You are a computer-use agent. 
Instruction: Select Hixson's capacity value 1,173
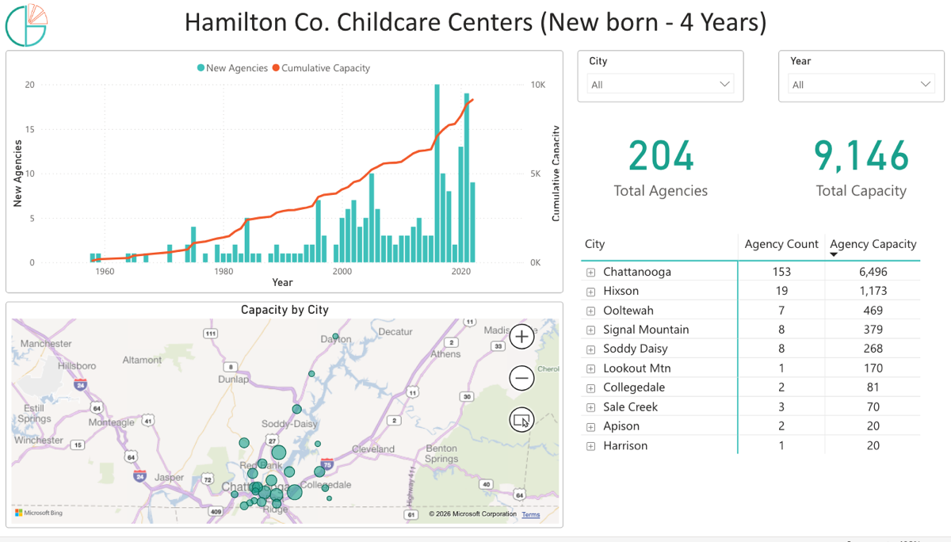(873, 291)
